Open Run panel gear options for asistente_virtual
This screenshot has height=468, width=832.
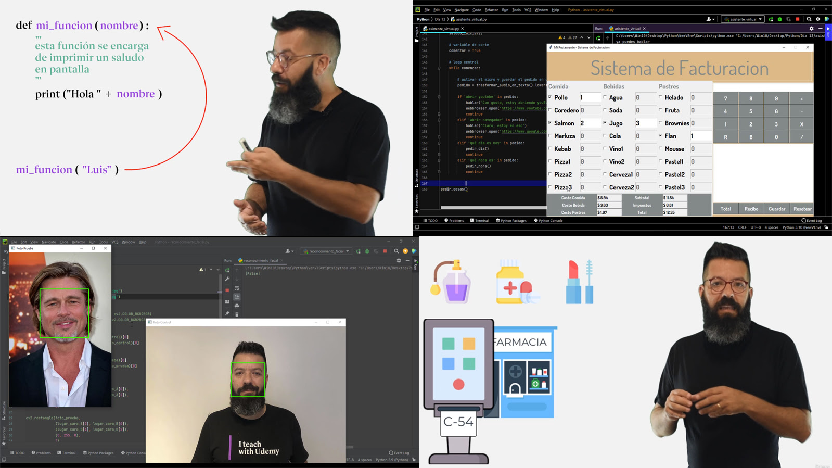click(811, 29)
